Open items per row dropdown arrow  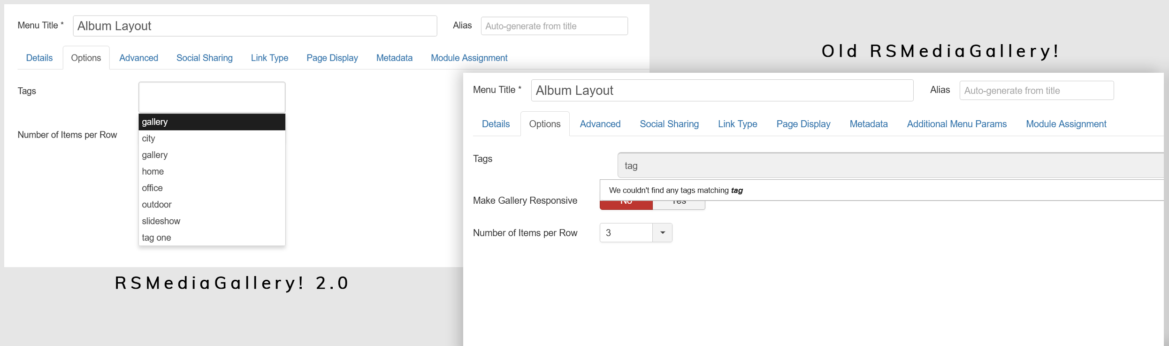[663, 233]
